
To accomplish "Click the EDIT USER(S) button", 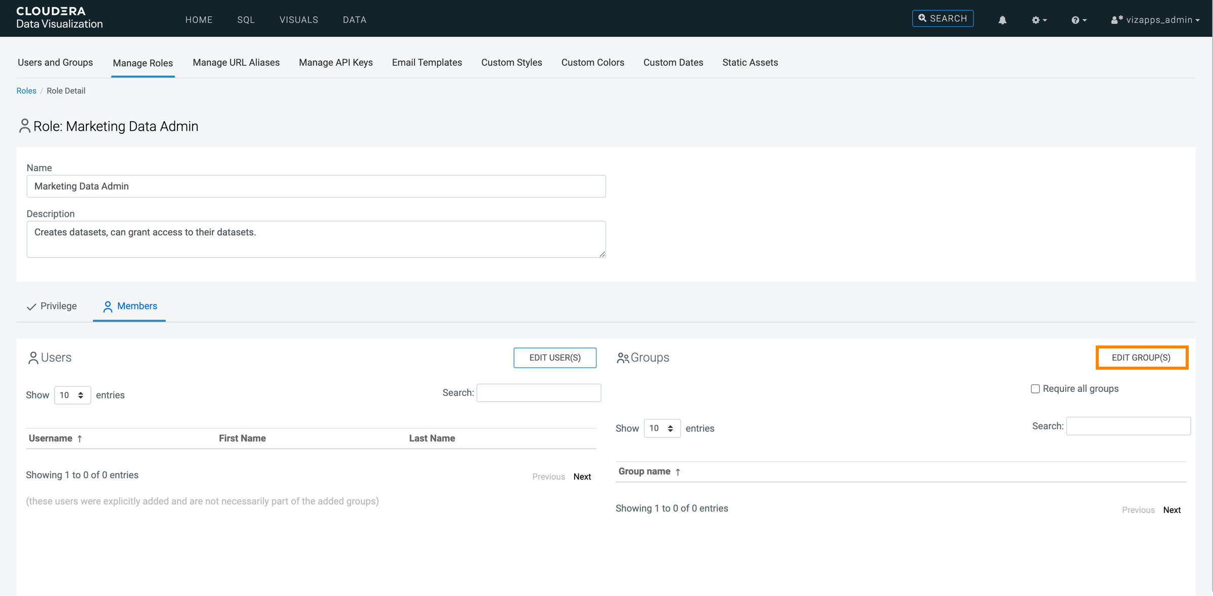I will point(554,358).
